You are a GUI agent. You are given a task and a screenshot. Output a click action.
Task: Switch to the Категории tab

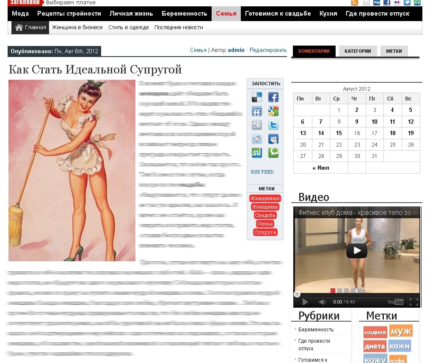(358, 51)
